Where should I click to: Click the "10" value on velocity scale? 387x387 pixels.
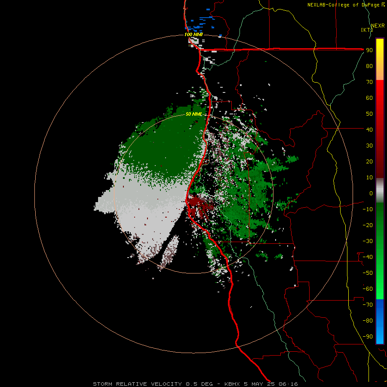(369, 178)
